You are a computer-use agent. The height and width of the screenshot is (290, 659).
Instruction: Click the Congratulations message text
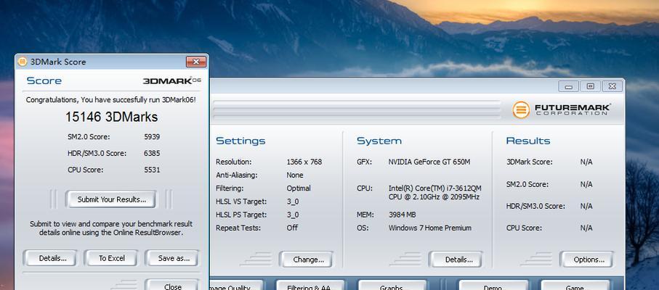point(110,100)
